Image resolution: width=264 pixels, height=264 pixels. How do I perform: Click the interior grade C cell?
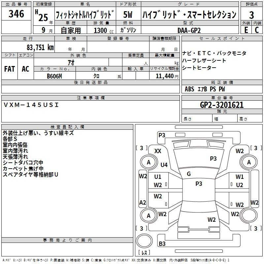[257, 30]
